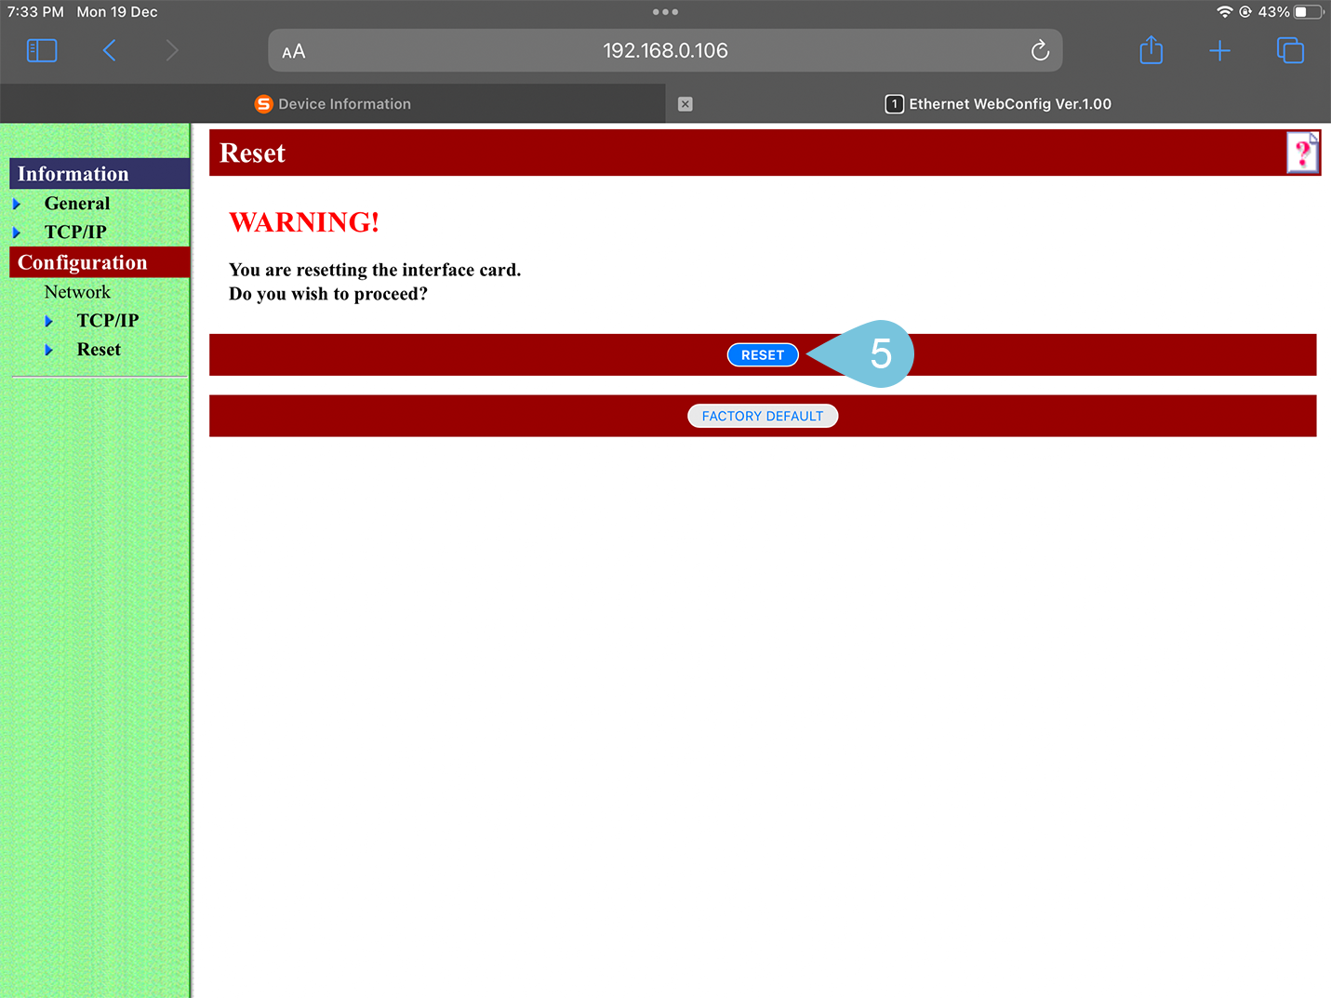This screenshot has width=1331, height=998.
Task: Open TCP/IP under Configuration Network
Action: (x=108, y=321)
